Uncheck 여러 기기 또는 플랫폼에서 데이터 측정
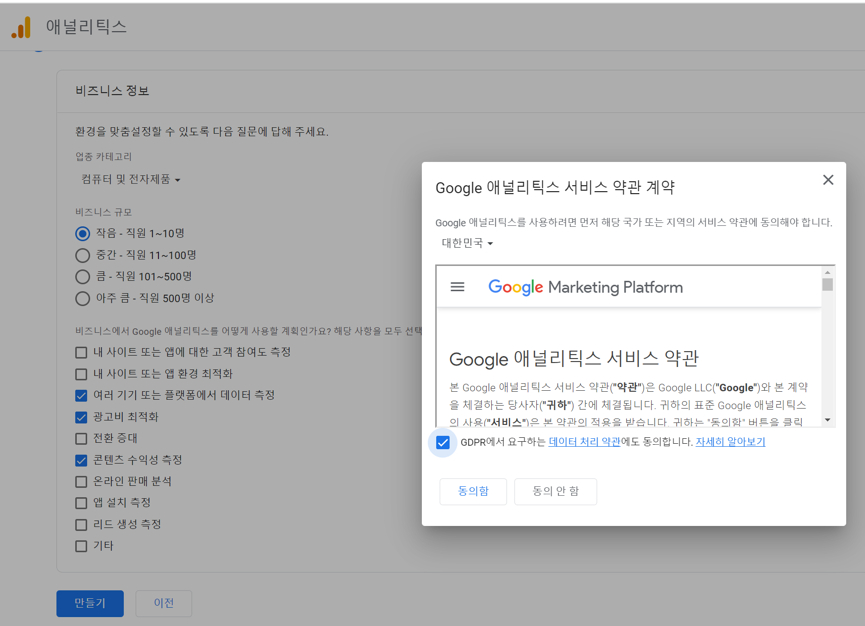 coord(81,396)
